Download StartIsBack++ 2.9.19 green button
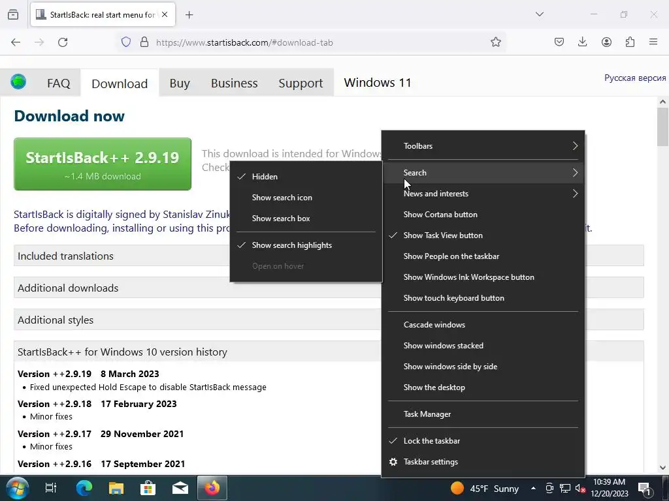Screen dimensions: 669x501 coord(103,164)
